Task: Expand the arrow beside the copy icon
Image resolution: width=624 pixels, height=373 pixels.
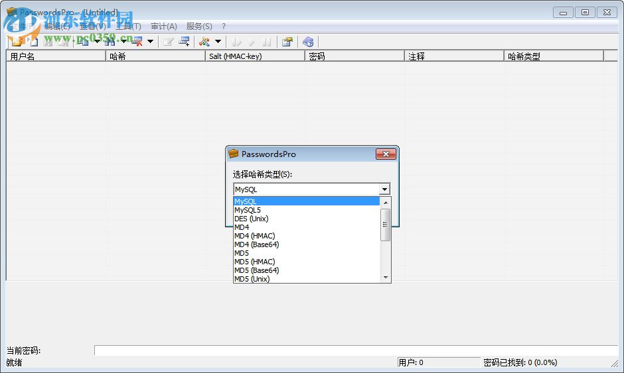Action: pyautogui.click(x=97, y=41)
